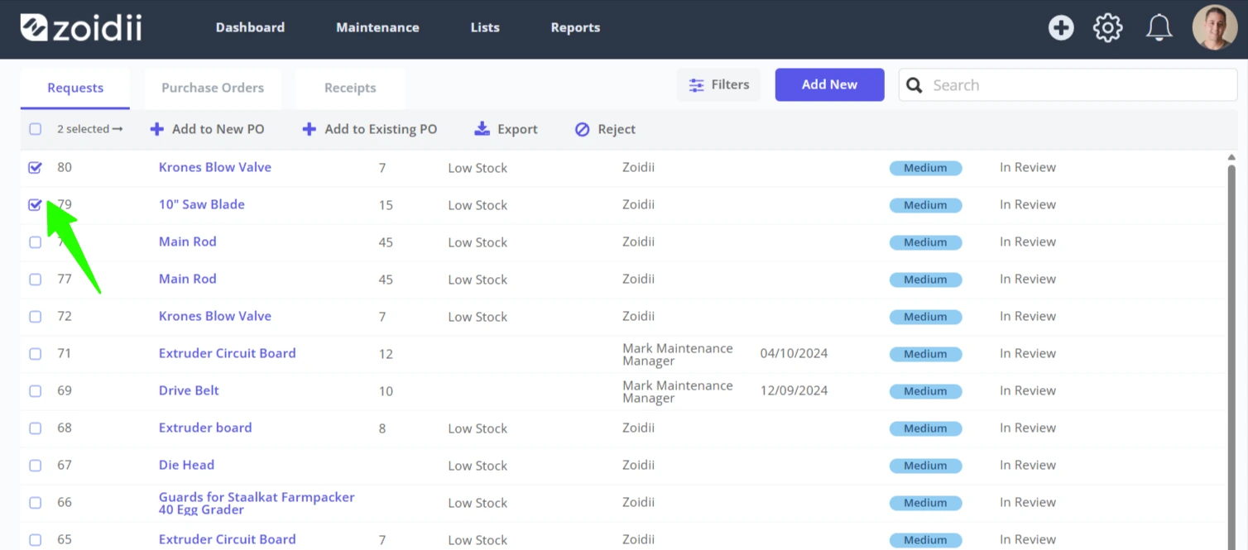The image size is (1248, 550).
Task: Switch to the Receipts tab
Action: pyautogui.click(x=350, y=88)
